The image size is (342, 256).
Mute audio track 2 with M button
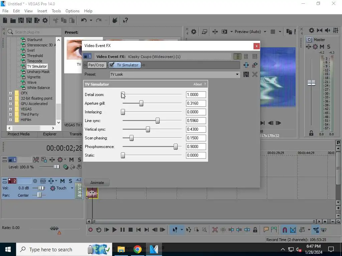62,181
